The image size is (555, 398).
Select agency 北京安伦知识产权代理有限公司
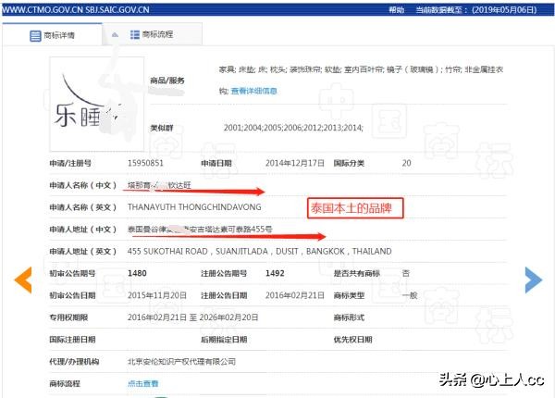(181, 362)
